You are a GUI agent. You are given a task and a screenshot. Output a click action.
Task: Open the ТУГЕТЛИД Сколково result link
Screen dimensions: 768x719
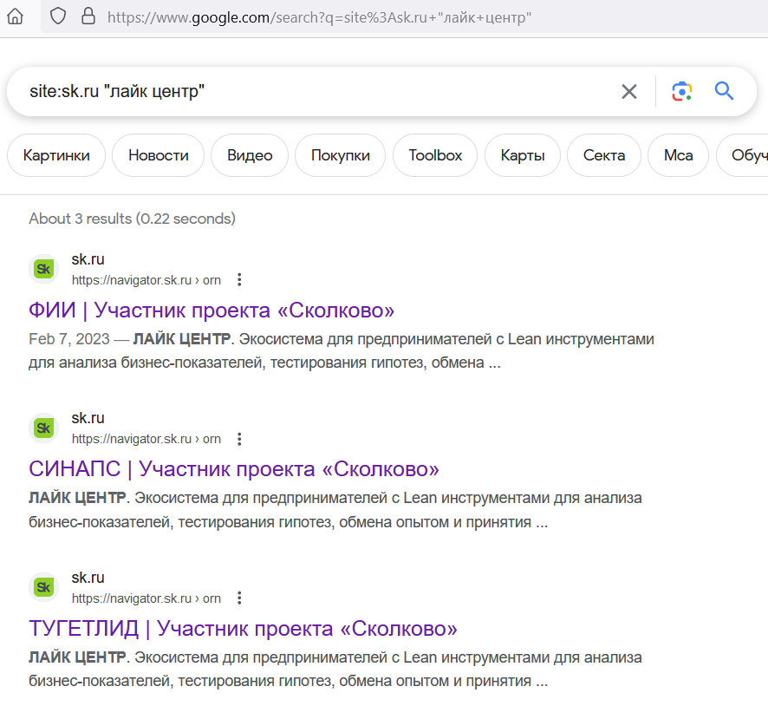pyautogui.click(x=243, y=628)
